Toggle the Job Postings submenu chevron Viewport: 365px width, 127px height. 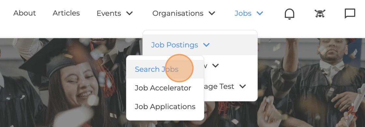click(206, 45)
